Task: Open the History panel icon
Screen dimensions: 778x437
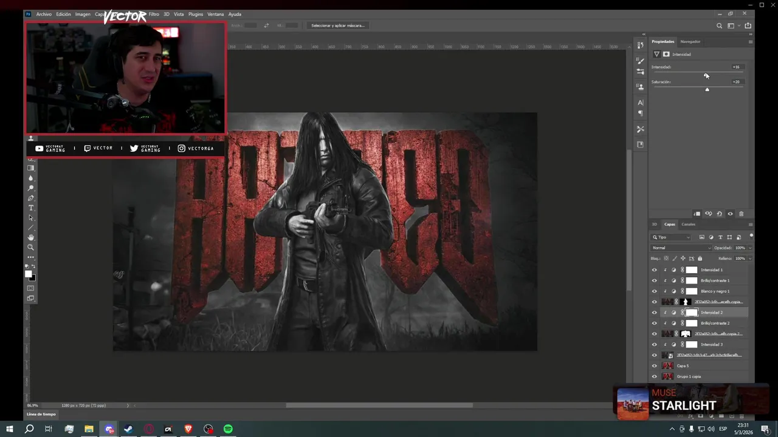Action: click(x=640, y=45)
